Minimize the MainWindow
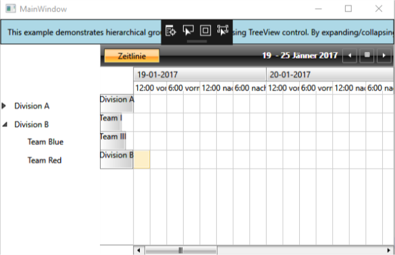Screen dimensions: 395x255 [319, 9]
